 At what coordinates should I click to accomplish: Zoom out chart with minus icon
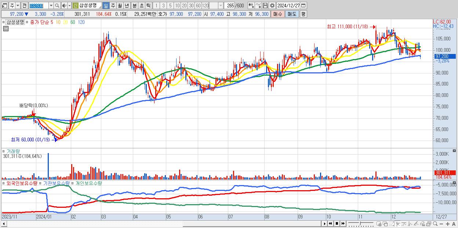click(441, 224)
